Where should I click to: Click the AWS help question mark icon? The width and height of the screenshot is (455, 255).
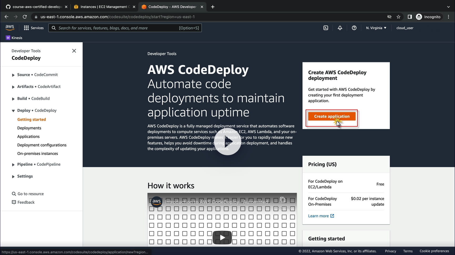tap(354, 28)
